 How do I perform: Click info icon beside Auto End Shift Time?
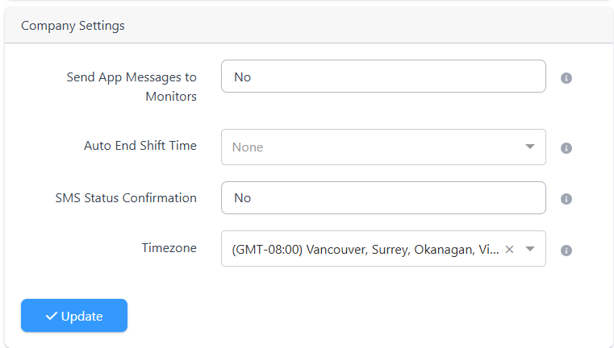click(x=566, y=148)
